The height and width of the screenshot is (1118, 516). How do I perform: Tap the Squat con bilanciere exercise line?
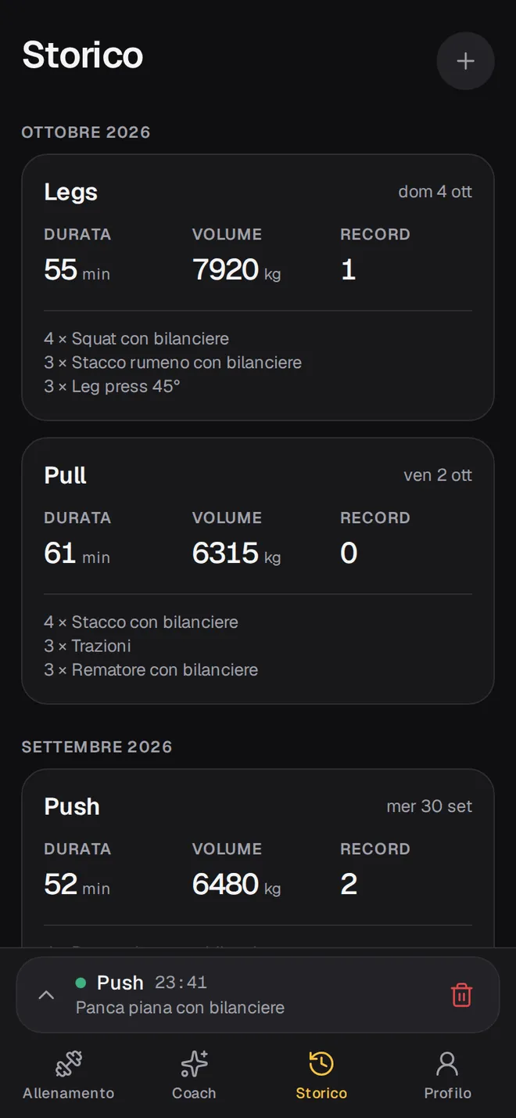click(x=137, y=339)
